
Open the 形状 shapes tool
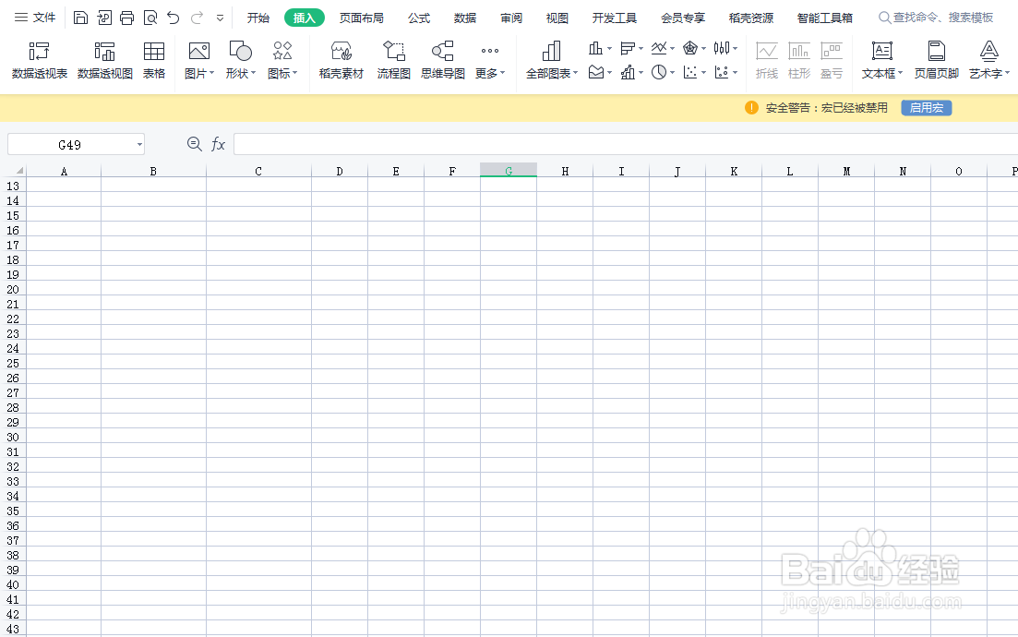click(x=238, y=61)
